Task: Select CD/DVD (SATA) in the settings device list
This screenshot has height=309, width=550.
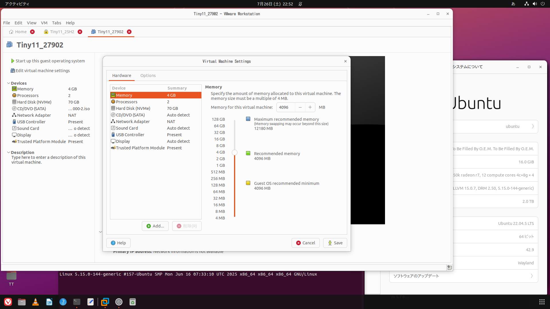Action: [x=156, y=115]
